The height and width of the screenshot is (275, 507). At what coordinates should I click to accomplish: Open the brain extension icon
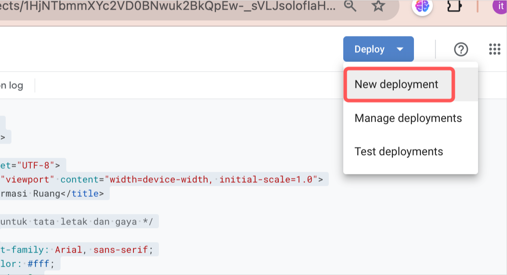(x=422, y=6)
